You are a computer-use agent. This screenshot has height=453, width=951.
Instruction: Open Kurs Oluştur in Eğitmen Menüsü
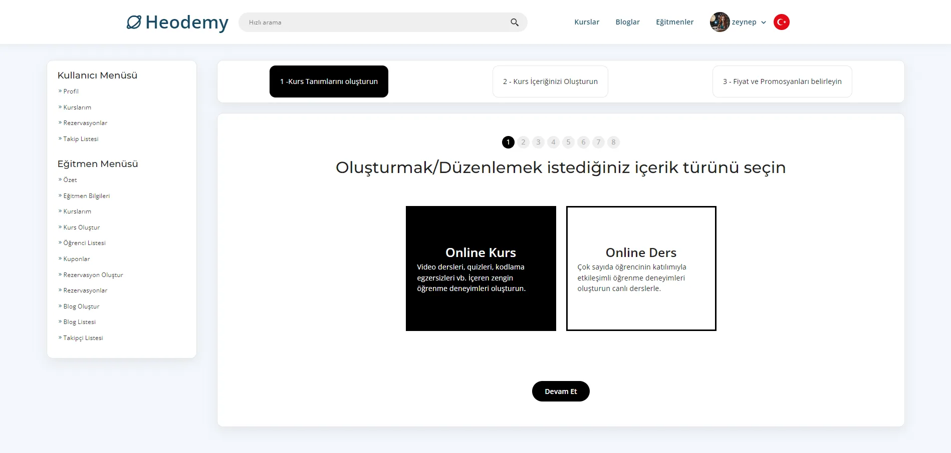[x=82, y=227]
